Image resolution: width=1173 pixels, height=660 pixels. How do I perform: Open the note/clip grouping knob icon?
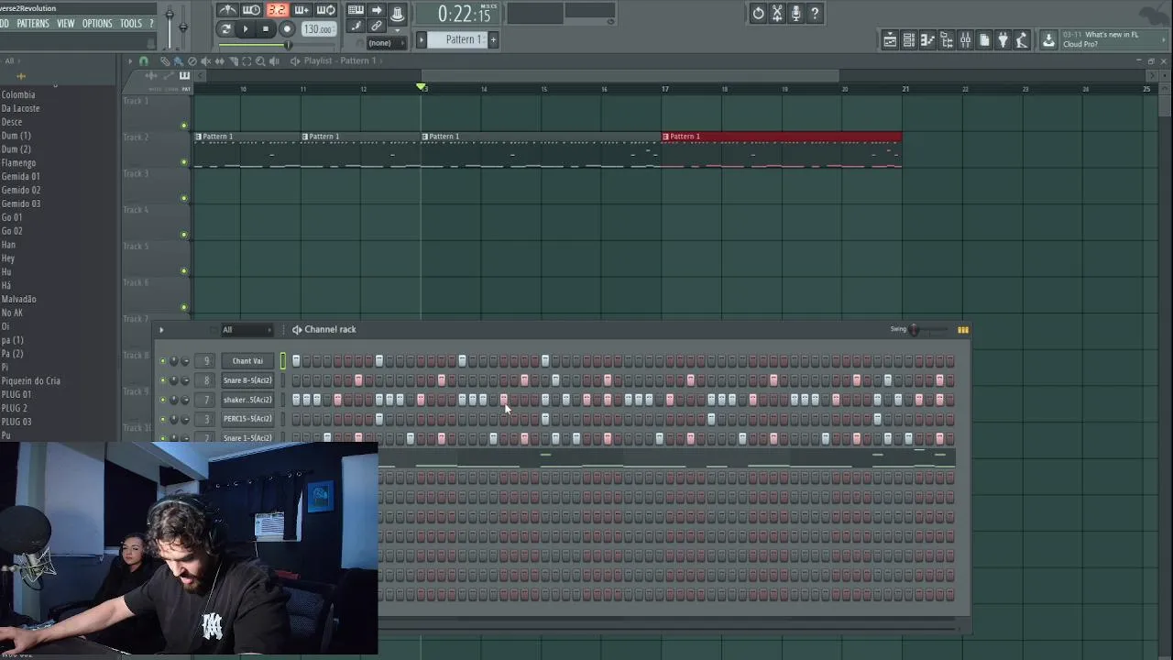[x=397, y=12]
